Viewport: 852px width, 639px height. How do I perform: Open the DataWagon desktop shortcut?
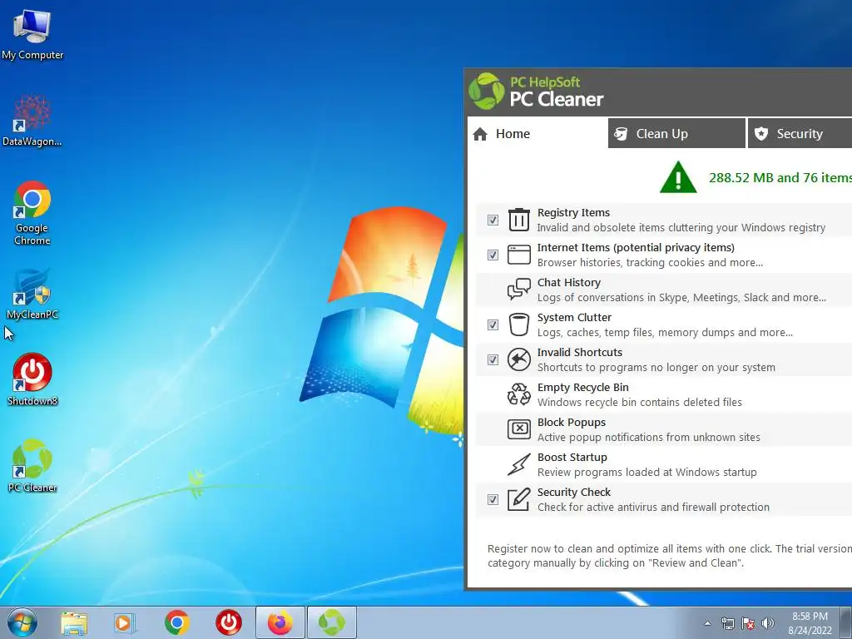pos(32,121)
